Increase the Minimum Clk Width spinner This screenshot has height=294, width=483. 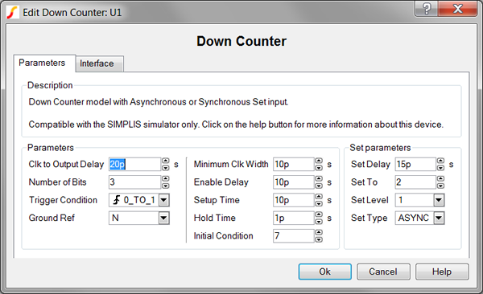coord(319,161)
